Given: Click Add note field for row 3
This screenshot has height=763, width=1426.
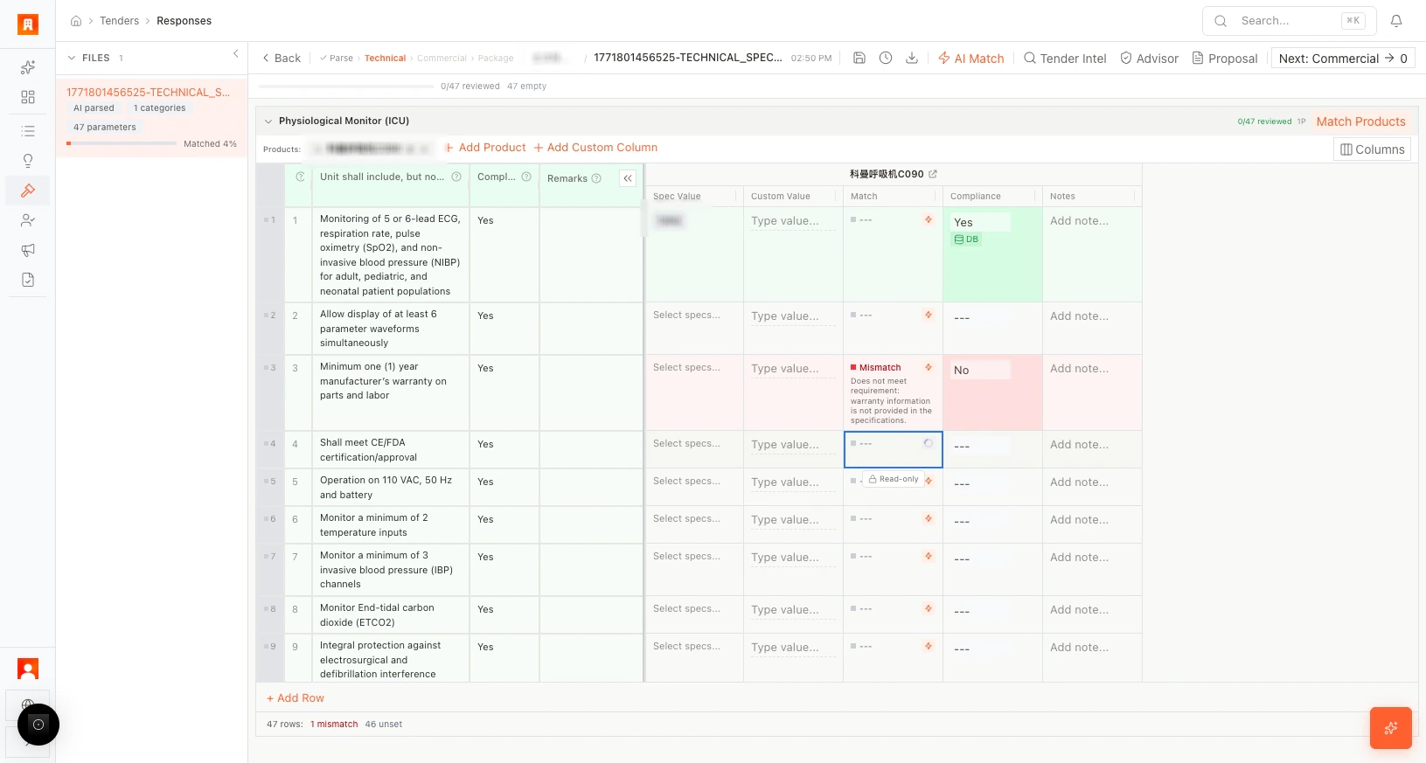Looking at the screenshot, I should click(x=1091, y=369).
